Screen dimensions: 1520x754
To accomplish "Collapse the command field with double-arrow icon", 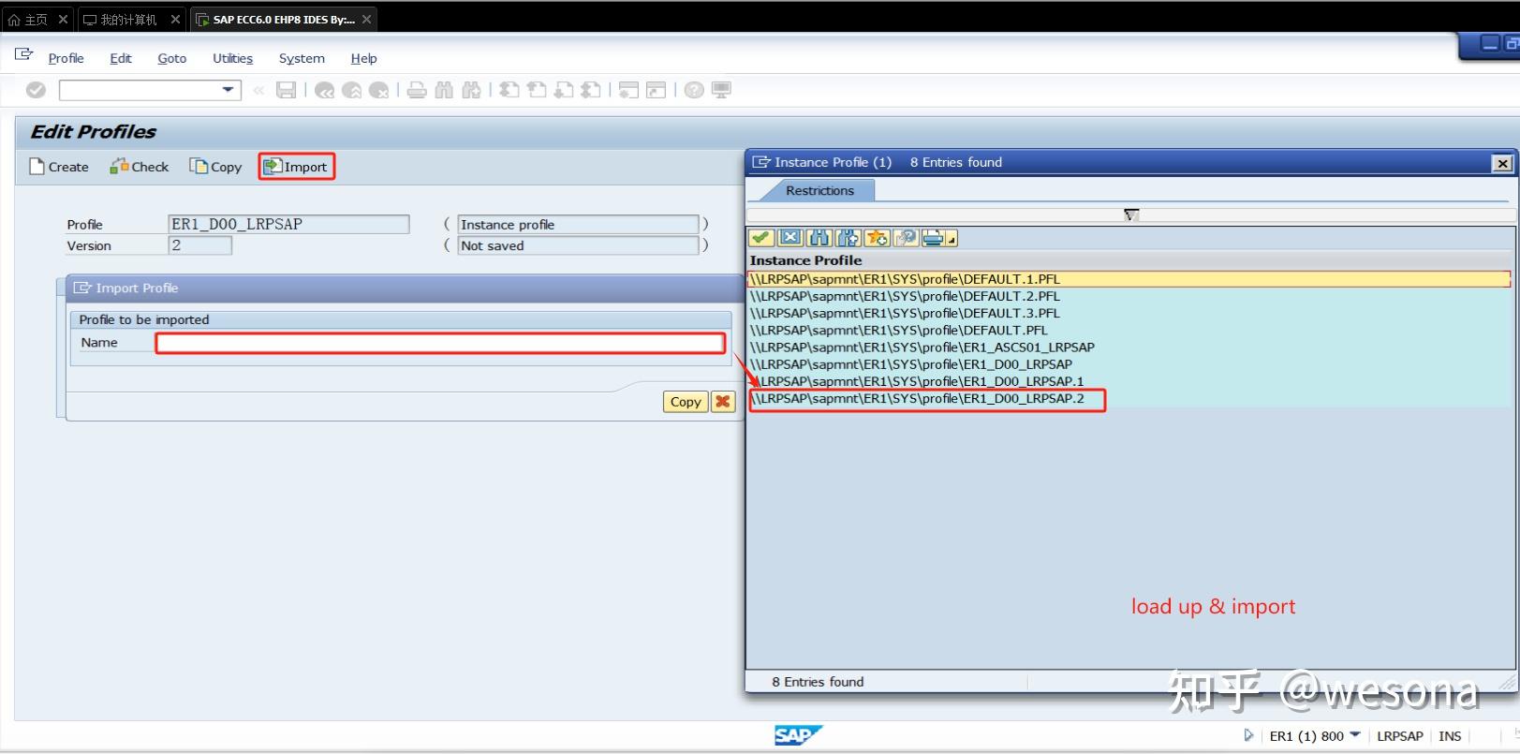I will point(258,90).
